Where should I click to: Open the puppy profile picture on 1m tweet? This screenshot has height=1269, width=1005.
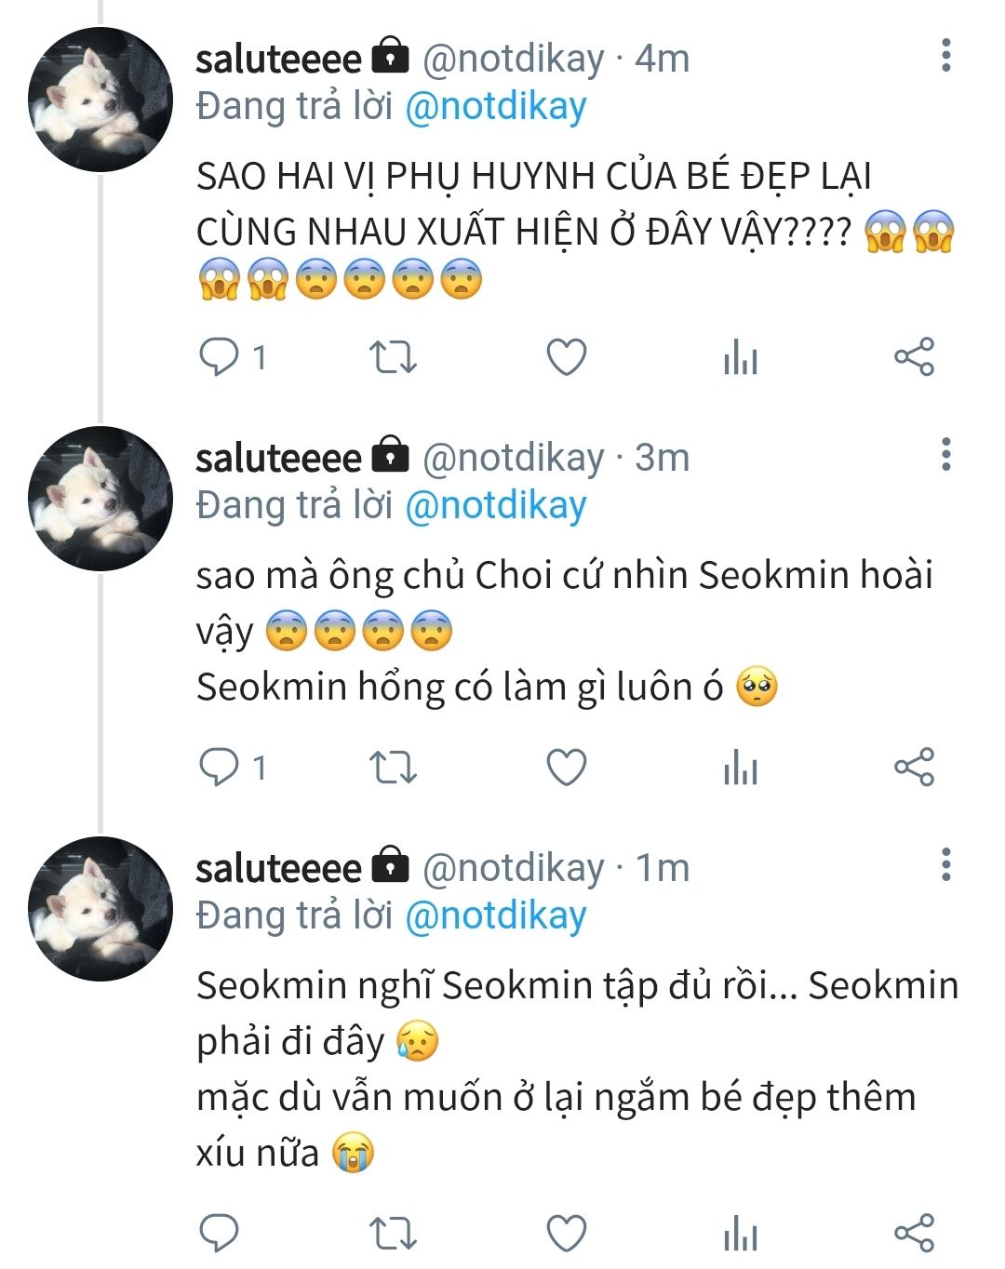click(x=100, y=908)
